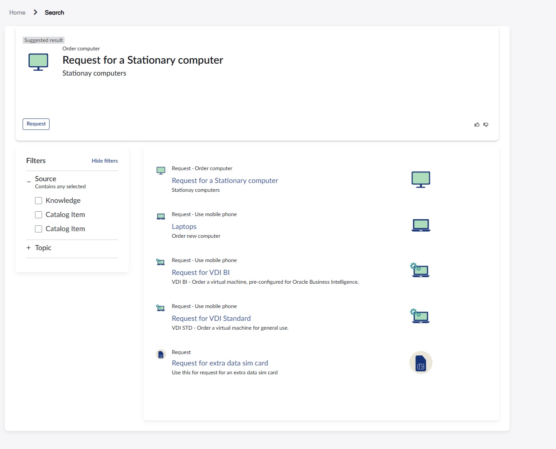Check the lower Catalog Item checkbox
The image size is (556, 449).
[39, 229]
